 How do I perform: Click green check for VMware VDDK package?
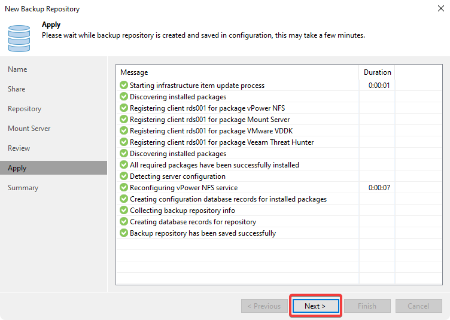(124, 131)
